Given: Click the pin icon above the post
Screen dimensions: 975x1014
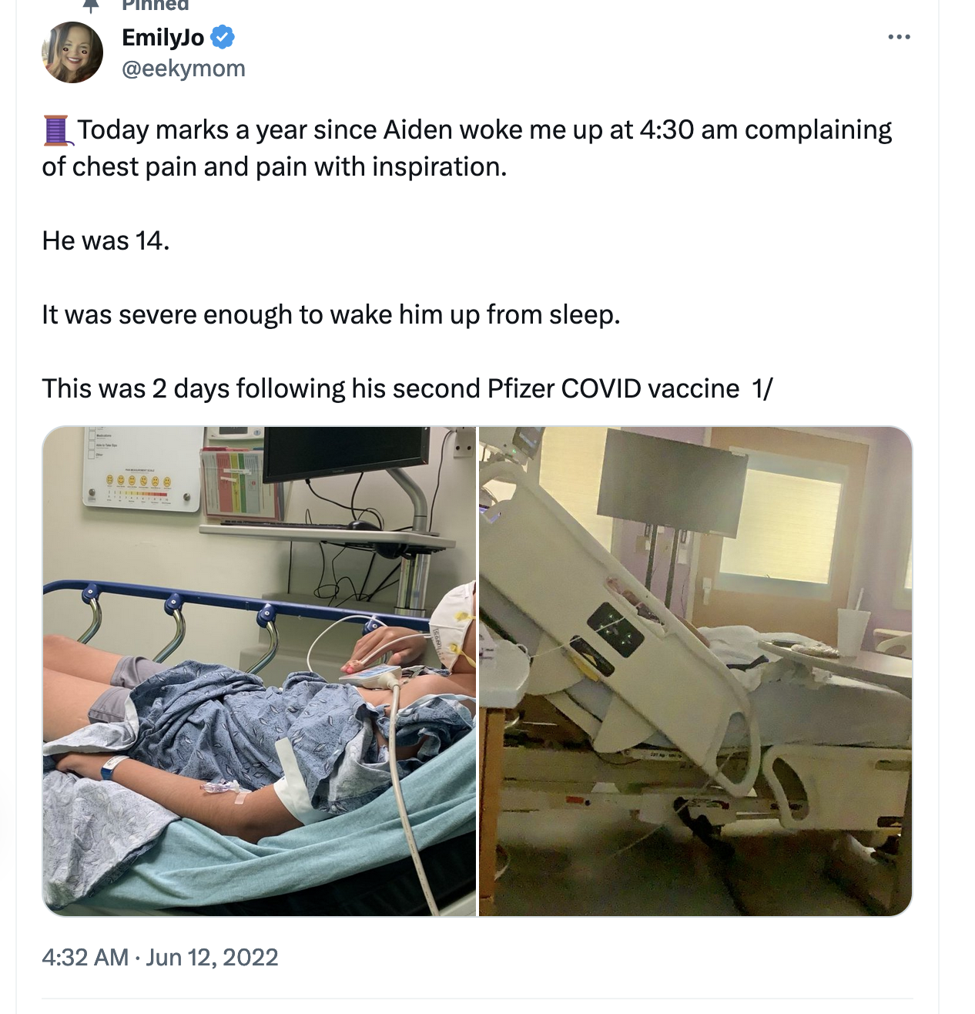Looking at the screenshot, I should 91,6.
